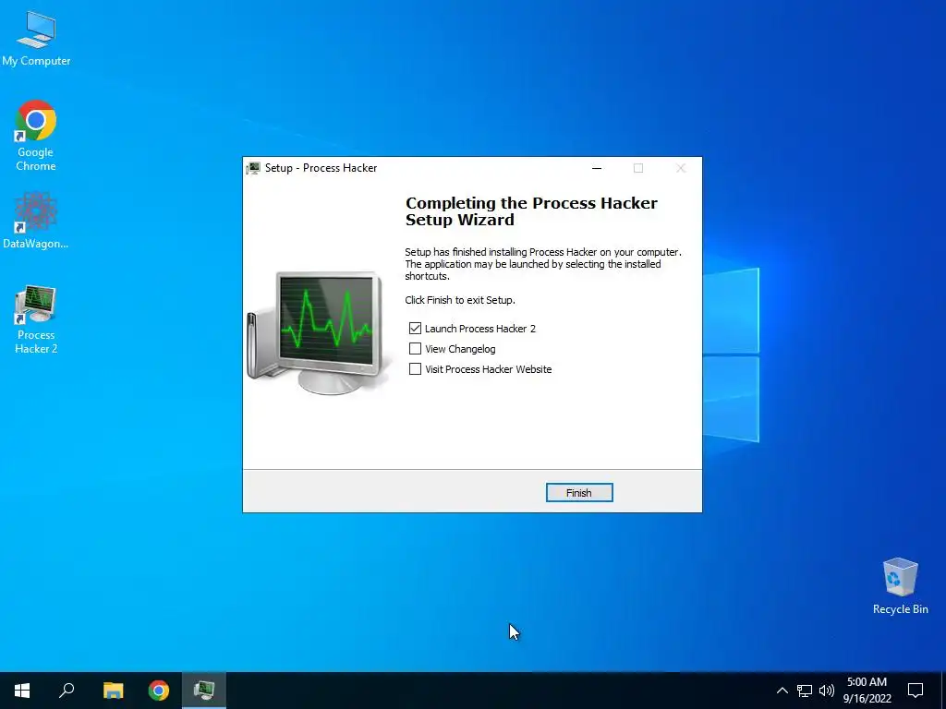Open the taskbar clock showing 5:00 AM
This screenshot has height=709, width=946.
(867, 691)
